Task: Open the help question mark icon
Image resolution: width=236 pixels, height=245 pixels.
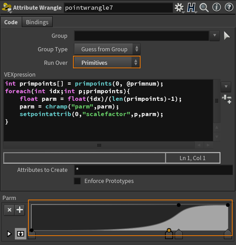Action: point(229,7)
